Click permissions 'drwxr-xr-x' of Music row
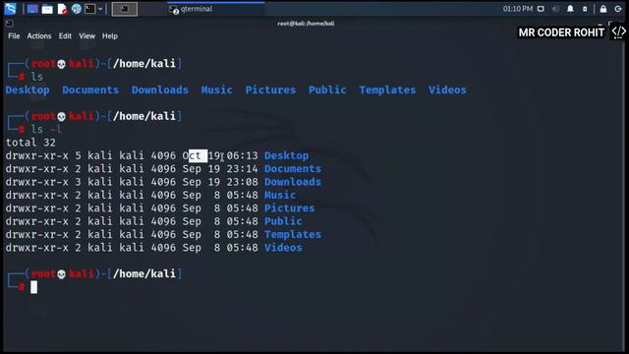 pos(37,195)
